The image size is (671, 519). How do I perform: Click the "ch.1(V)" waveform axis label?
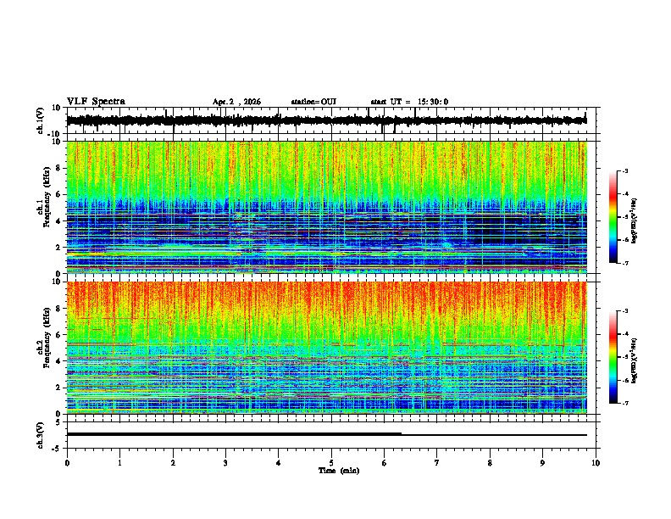[x=41, y=120]
